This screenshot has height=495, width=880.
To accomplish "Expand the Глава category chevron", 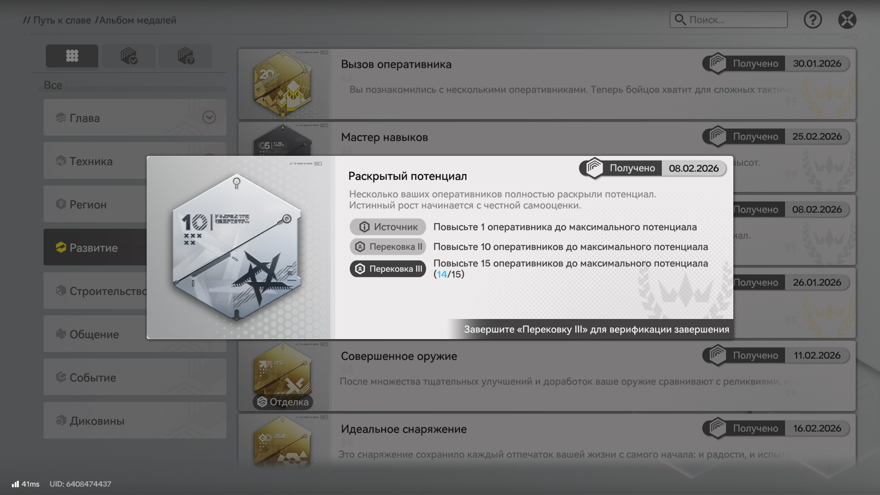I will pyautogui.click(x=209, y=117).
